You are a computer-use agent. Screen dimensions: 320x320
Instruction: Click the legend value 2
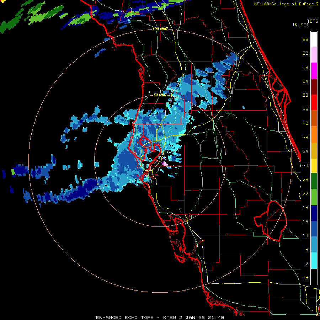(x=306, y=264)
